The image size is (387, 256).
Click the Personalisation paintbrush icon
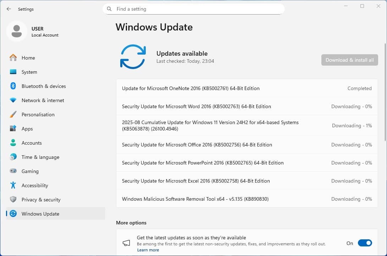[13, 115]
